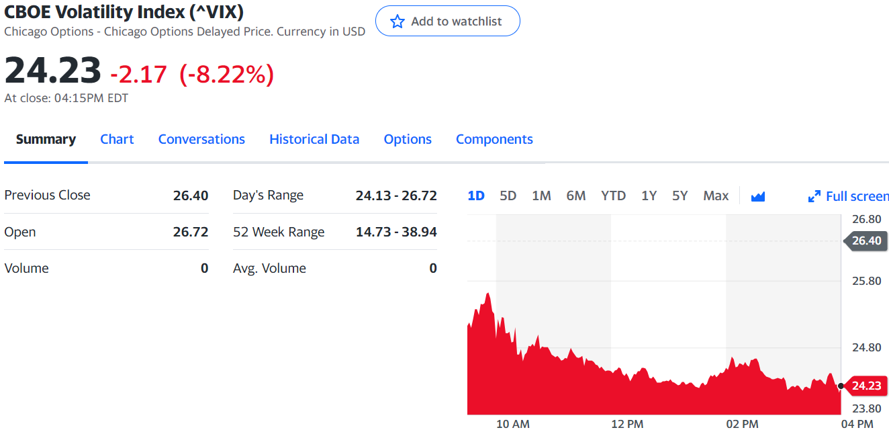Image resolution: width=889 pixels, height=432 pixels.
Task: Click the 26.40 previous close chart marker
Action: (865, 241)
